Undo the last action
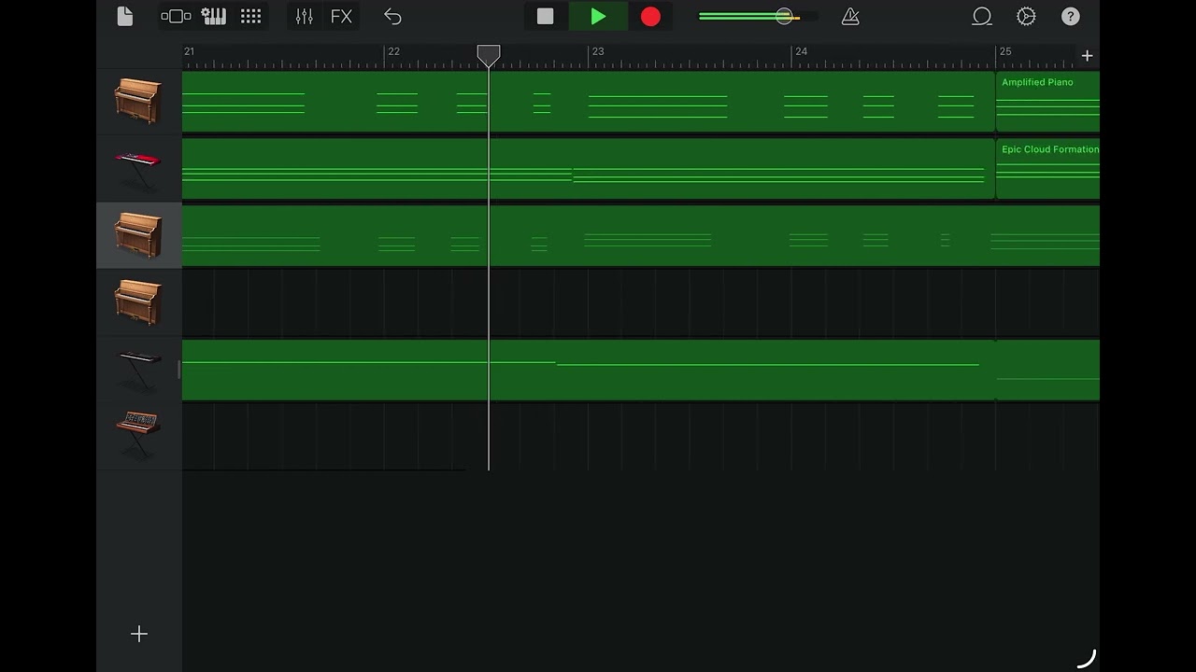Screen dimensions: 1196x672 392,17
